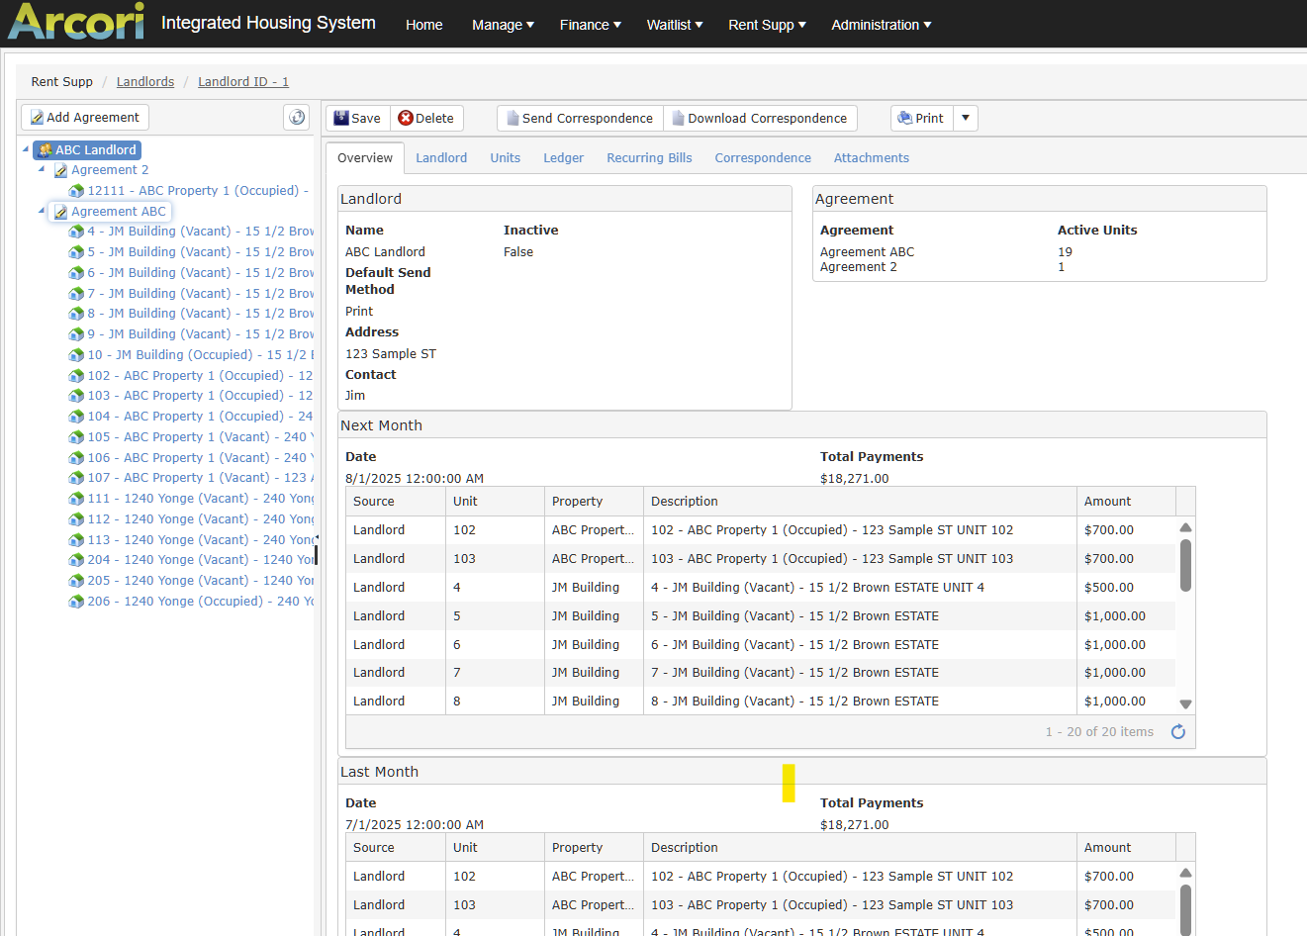Click the red Delete icon
This screenshot has width=1307, height=936.
(406, 118)
